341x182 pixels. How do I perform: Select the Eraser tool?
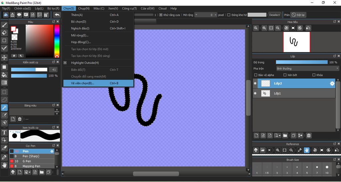tap(4, 33)
